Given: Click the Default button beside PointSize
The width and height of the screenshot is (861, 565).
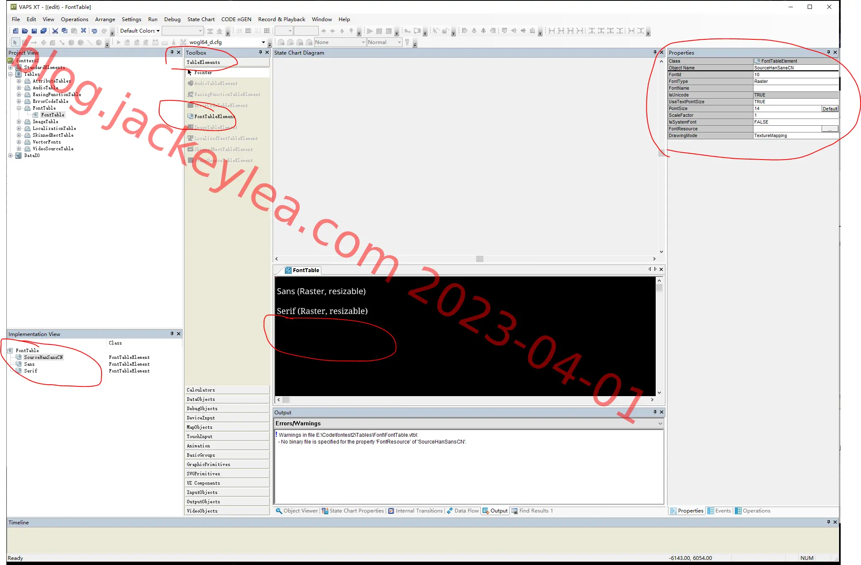Looking at the screenshot, I should [830, 109].
